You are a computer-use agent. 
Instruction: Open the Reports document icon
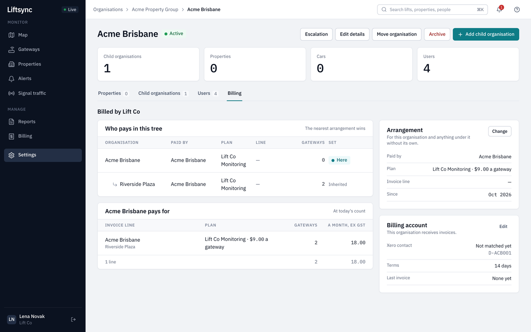tap(11, 122)
